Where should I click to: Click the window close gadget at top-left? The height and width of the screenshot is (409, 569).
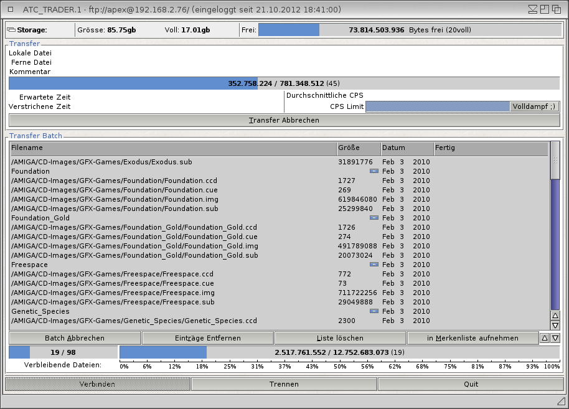point(10,10)
